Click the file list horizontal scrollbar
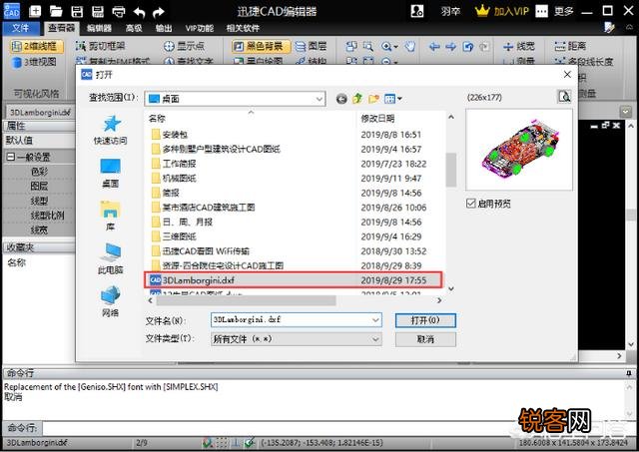Screen dimensions: 639x452 (x=247, y=300)
